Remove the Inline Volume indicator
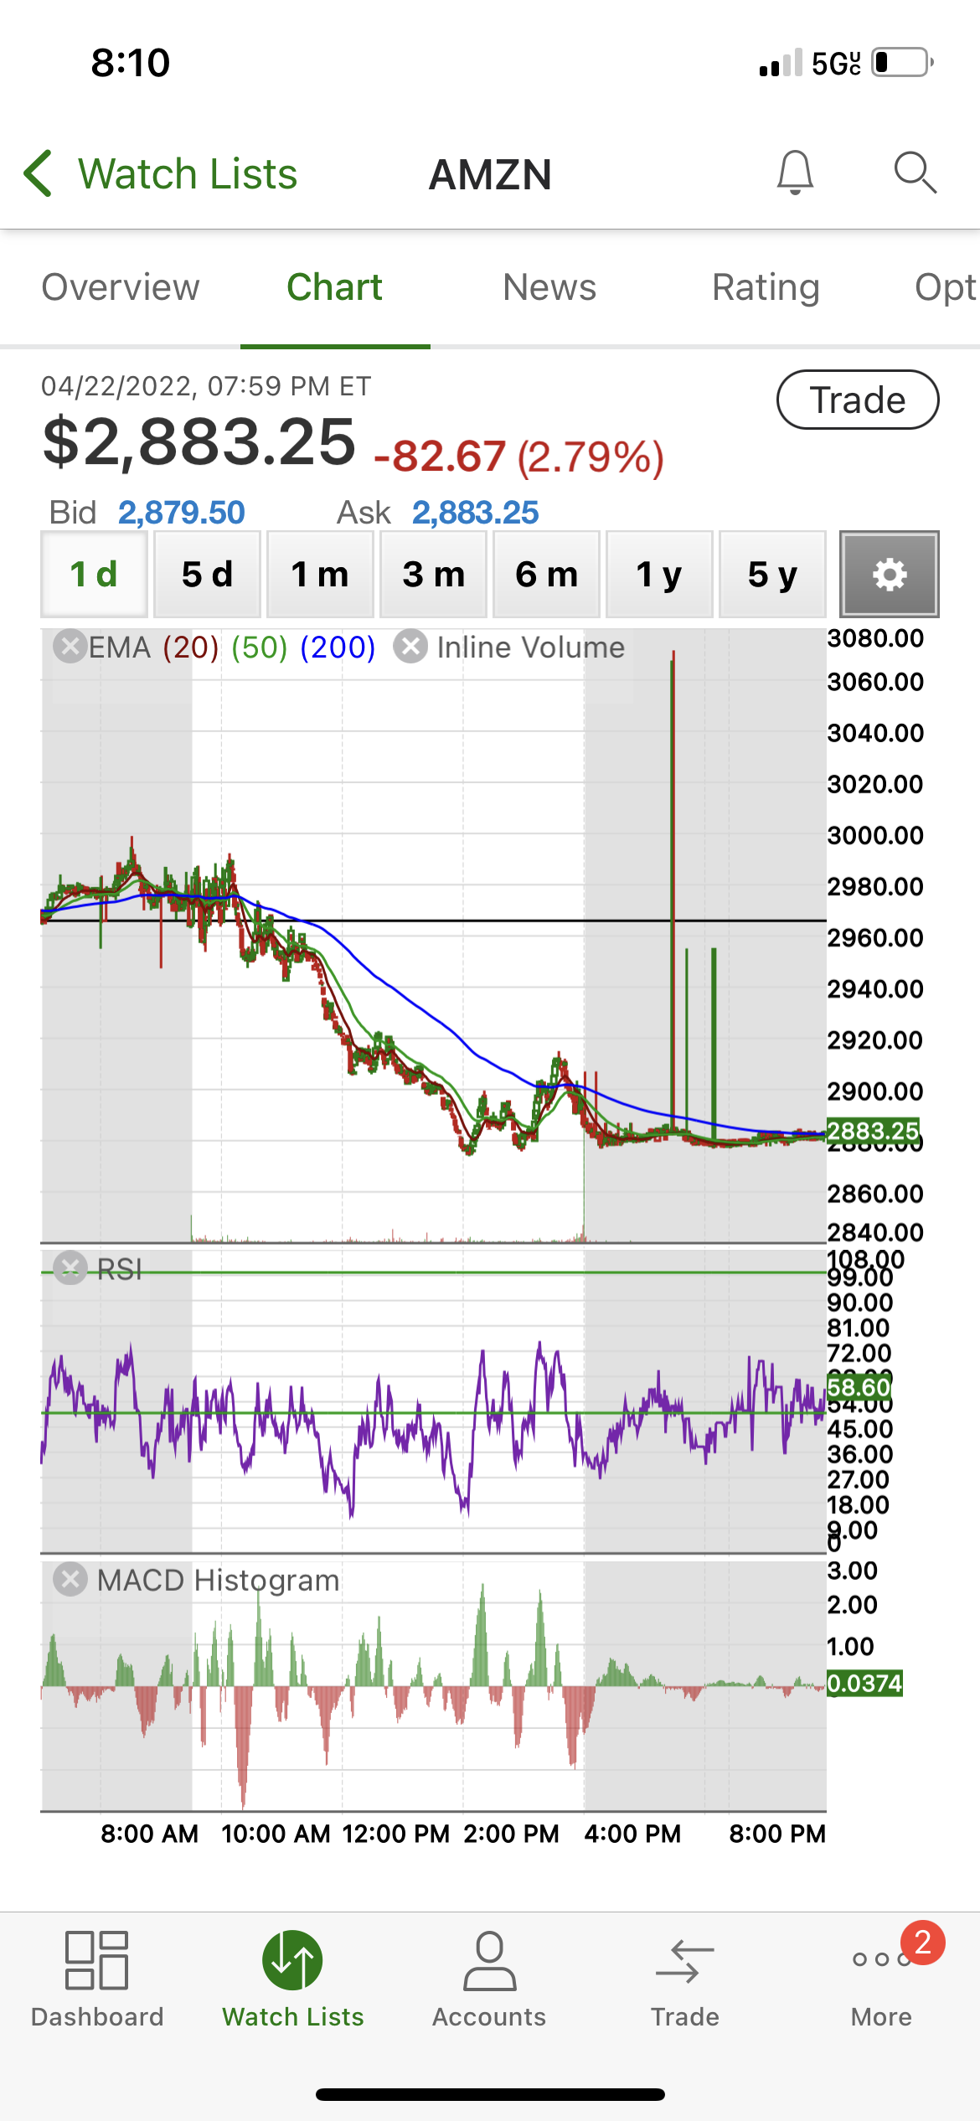980x2121 pixels. point(410,647)
